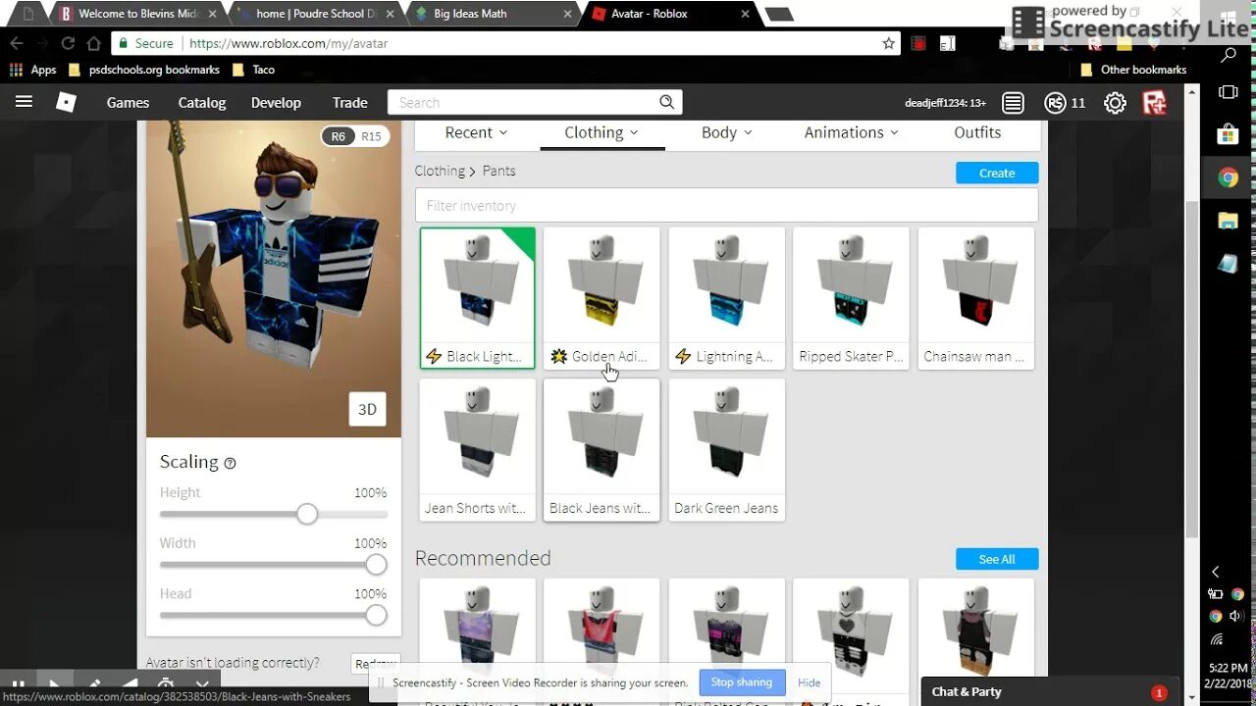This screenshot has height=706, width=1256.
Task: Open the Chat & Party panel
Action: (x=1051, y=691)
